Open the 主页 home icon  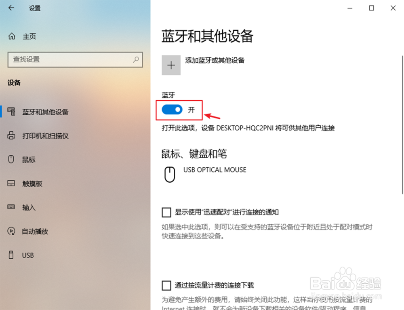pos(12,36)
